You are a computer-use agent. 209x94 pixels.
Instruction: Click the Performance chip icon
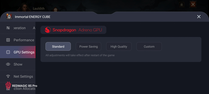(x=8, y=40)
